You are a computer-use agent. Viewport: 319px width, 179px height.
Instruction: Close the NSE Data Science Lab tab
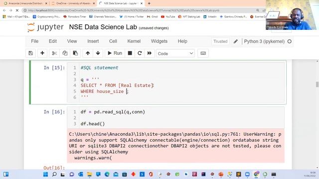(x=142, y=3)
